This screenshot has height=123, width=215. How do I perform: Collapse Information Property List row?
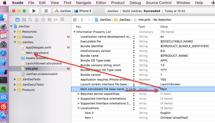tap(74, 32)
